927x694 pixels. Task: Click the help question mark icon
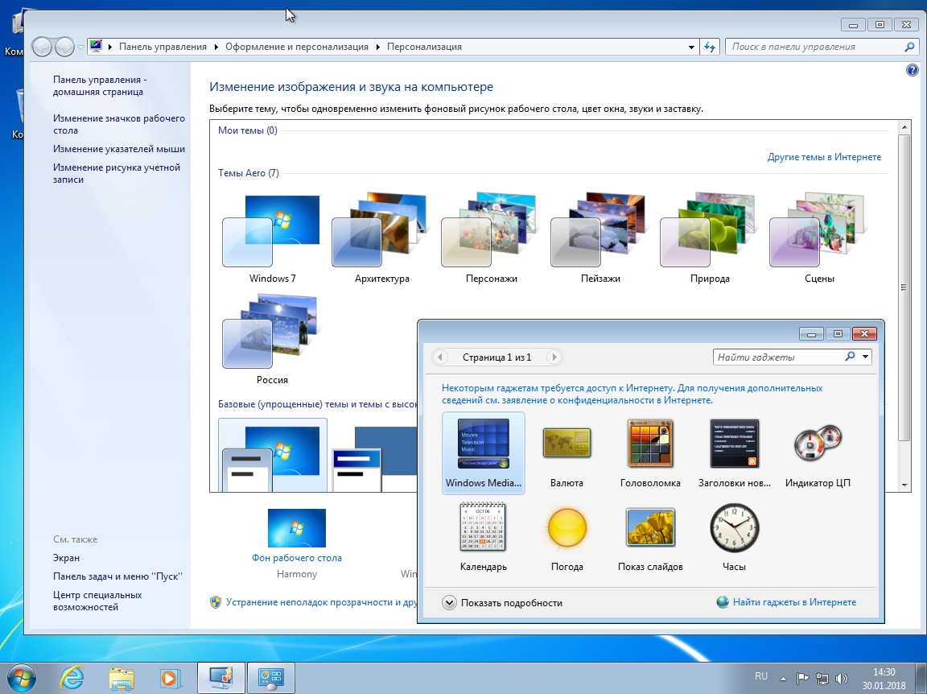912,70
